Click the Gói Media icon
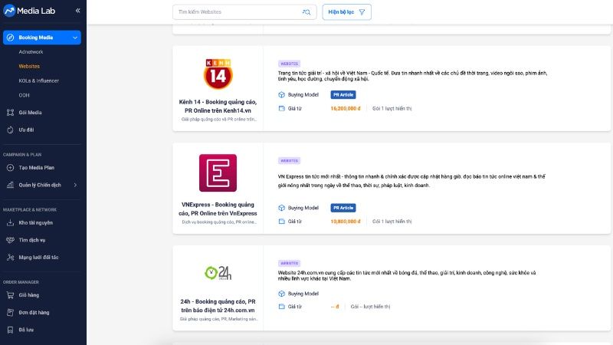The height and width of the screenshot is (345, 613). pos(10,113)
